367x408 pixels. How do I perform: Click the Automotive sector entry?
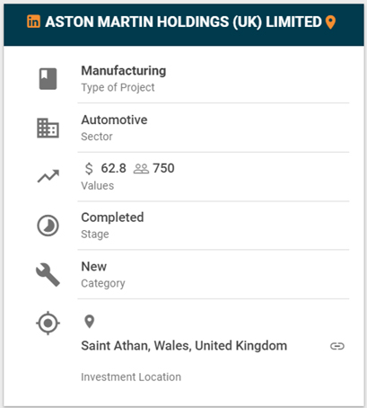(x=114, y=120)
